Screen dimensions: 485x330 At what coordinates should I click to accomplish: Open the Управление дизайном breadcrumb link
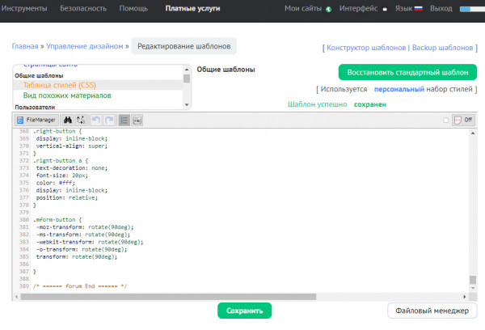pyautogui.click(x=85, y=46)
